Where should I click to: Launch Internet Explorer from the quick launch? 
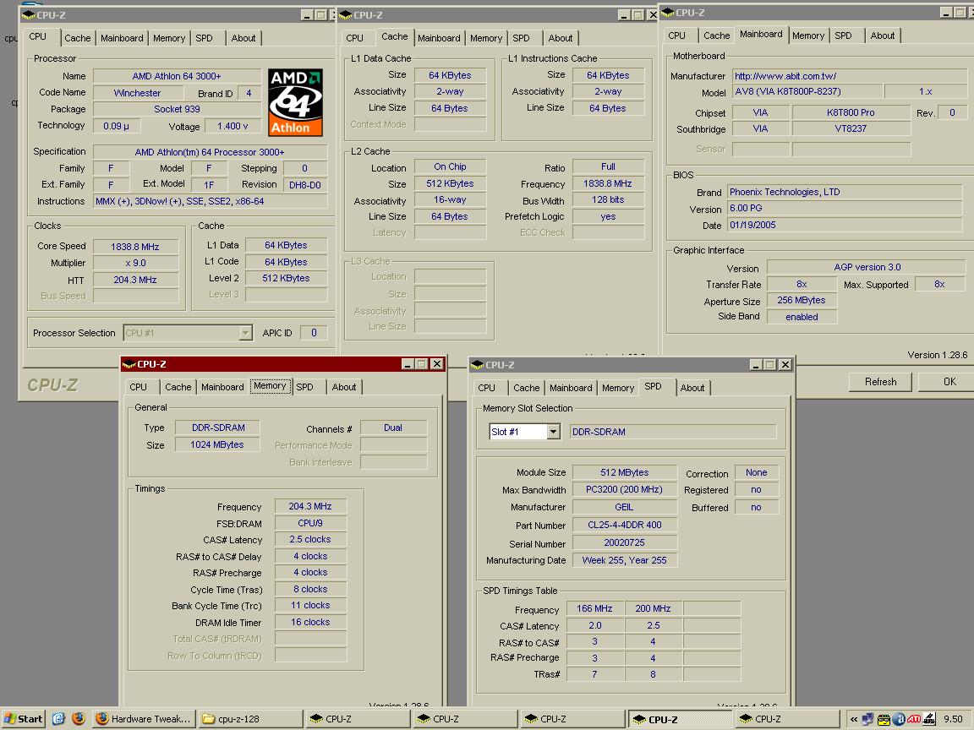pos(58,719)
